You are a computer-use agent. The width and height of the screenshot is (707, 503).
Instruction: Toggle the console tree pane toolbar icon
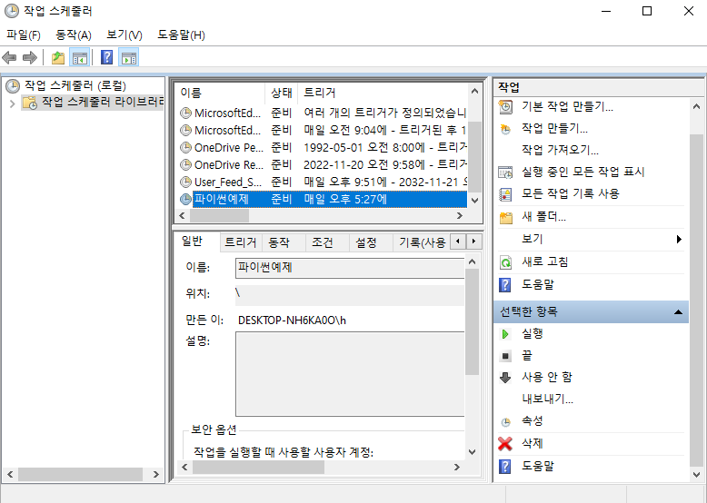pyautogui.click(x=79, y=57)
